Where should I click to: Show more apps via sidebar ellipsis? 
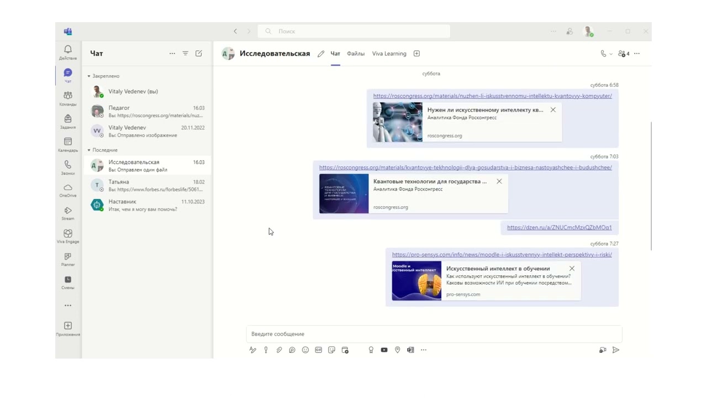click(68, 306)
